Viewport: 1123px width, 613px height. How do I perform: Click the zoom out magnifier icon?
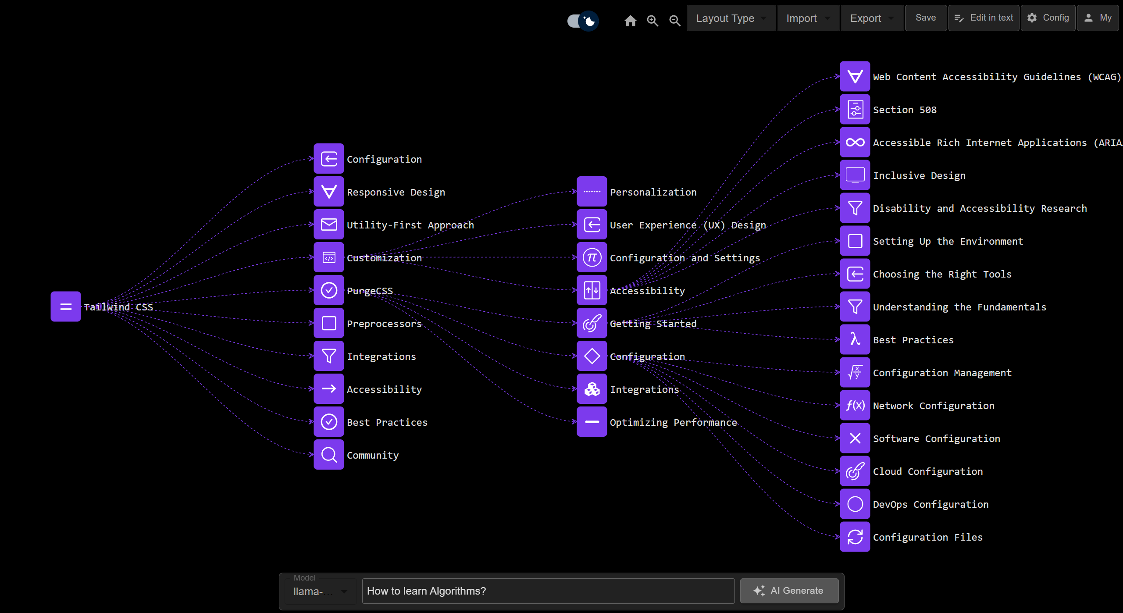pos(675,21)
